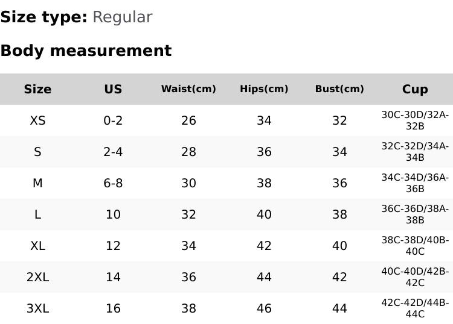Click the Cup column header
This screenshot has height=324, width=453.
415,89
